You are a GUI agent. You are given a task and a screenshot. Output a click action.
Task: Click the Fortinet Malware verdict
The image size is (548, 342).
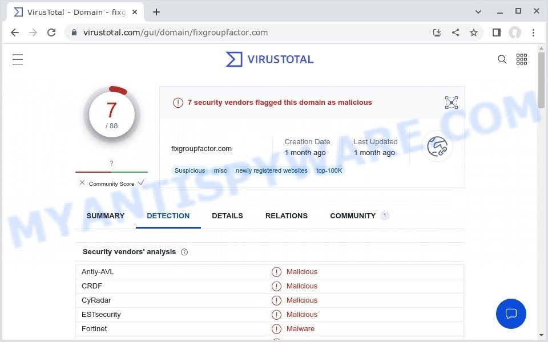click(300, 329)
